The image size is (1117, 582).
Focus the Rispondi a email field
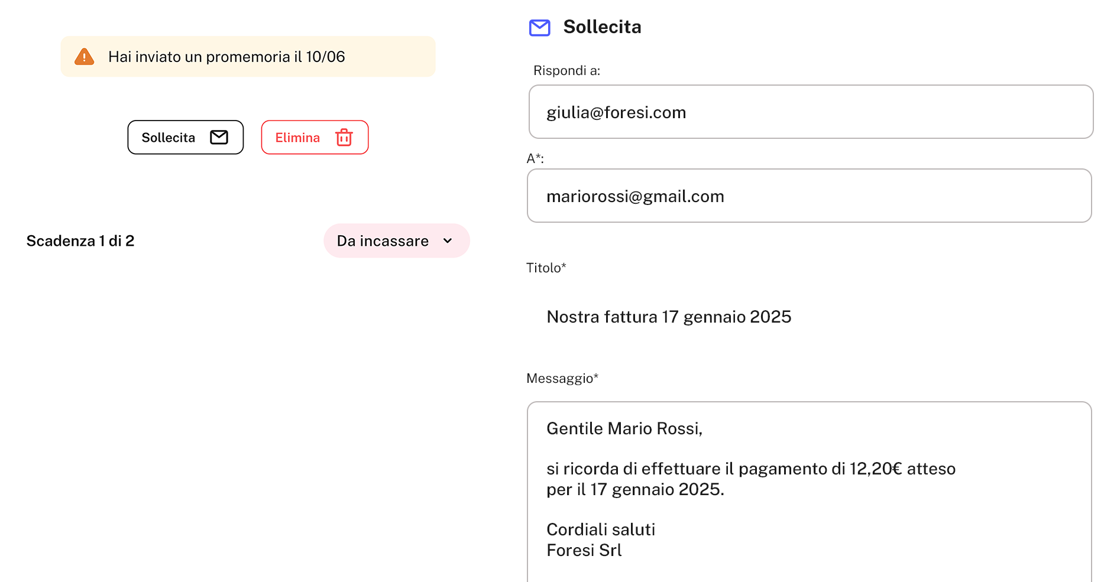click(811, 112)
